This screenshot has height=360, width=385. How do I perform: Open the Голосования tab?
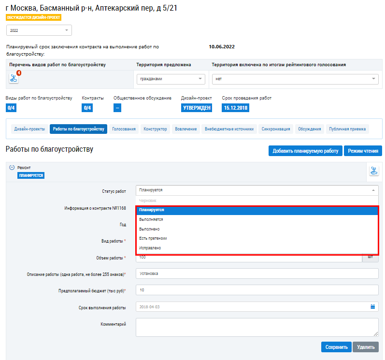click(125, 129)
